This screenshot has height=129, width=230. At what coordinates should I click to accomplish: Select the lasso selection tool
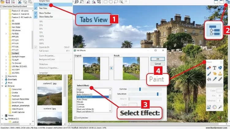[x=116, y=2]
